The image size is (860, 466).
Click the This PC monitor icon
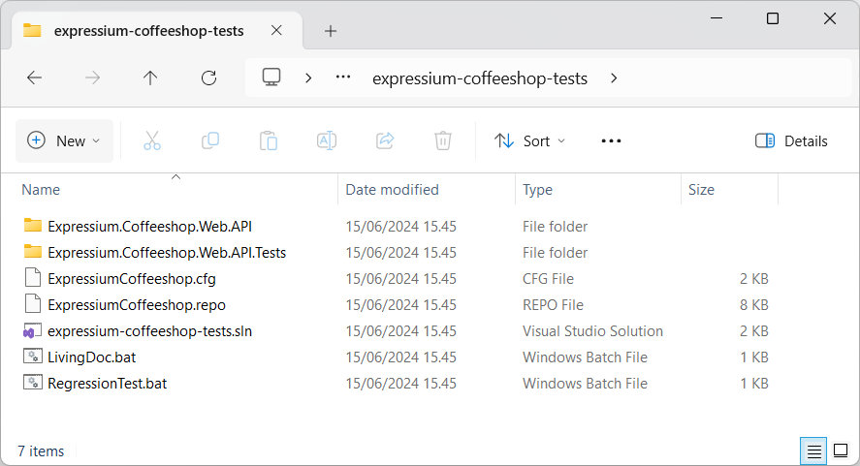[271, 78]
